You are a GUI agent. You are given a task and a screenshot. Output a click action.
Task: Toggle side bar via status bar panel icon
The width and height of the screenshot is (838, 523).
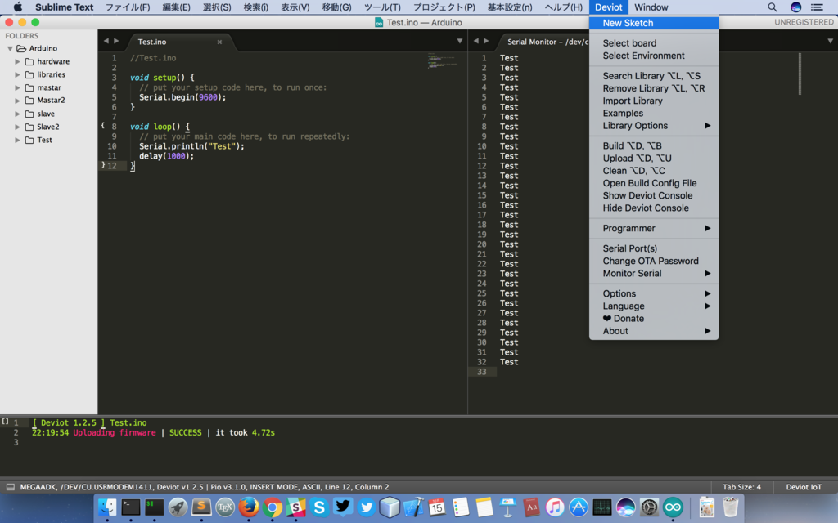point(10,487)
